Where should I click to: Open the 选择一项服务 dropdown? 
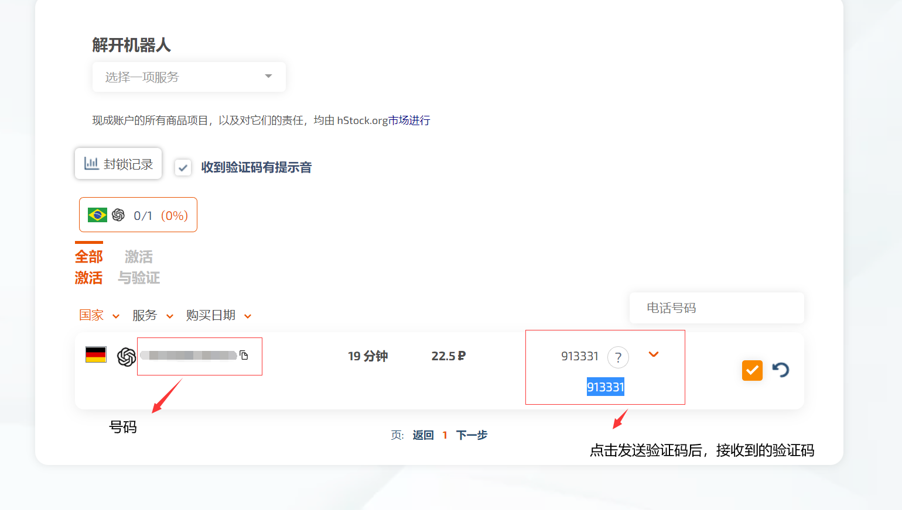(189, 77)
